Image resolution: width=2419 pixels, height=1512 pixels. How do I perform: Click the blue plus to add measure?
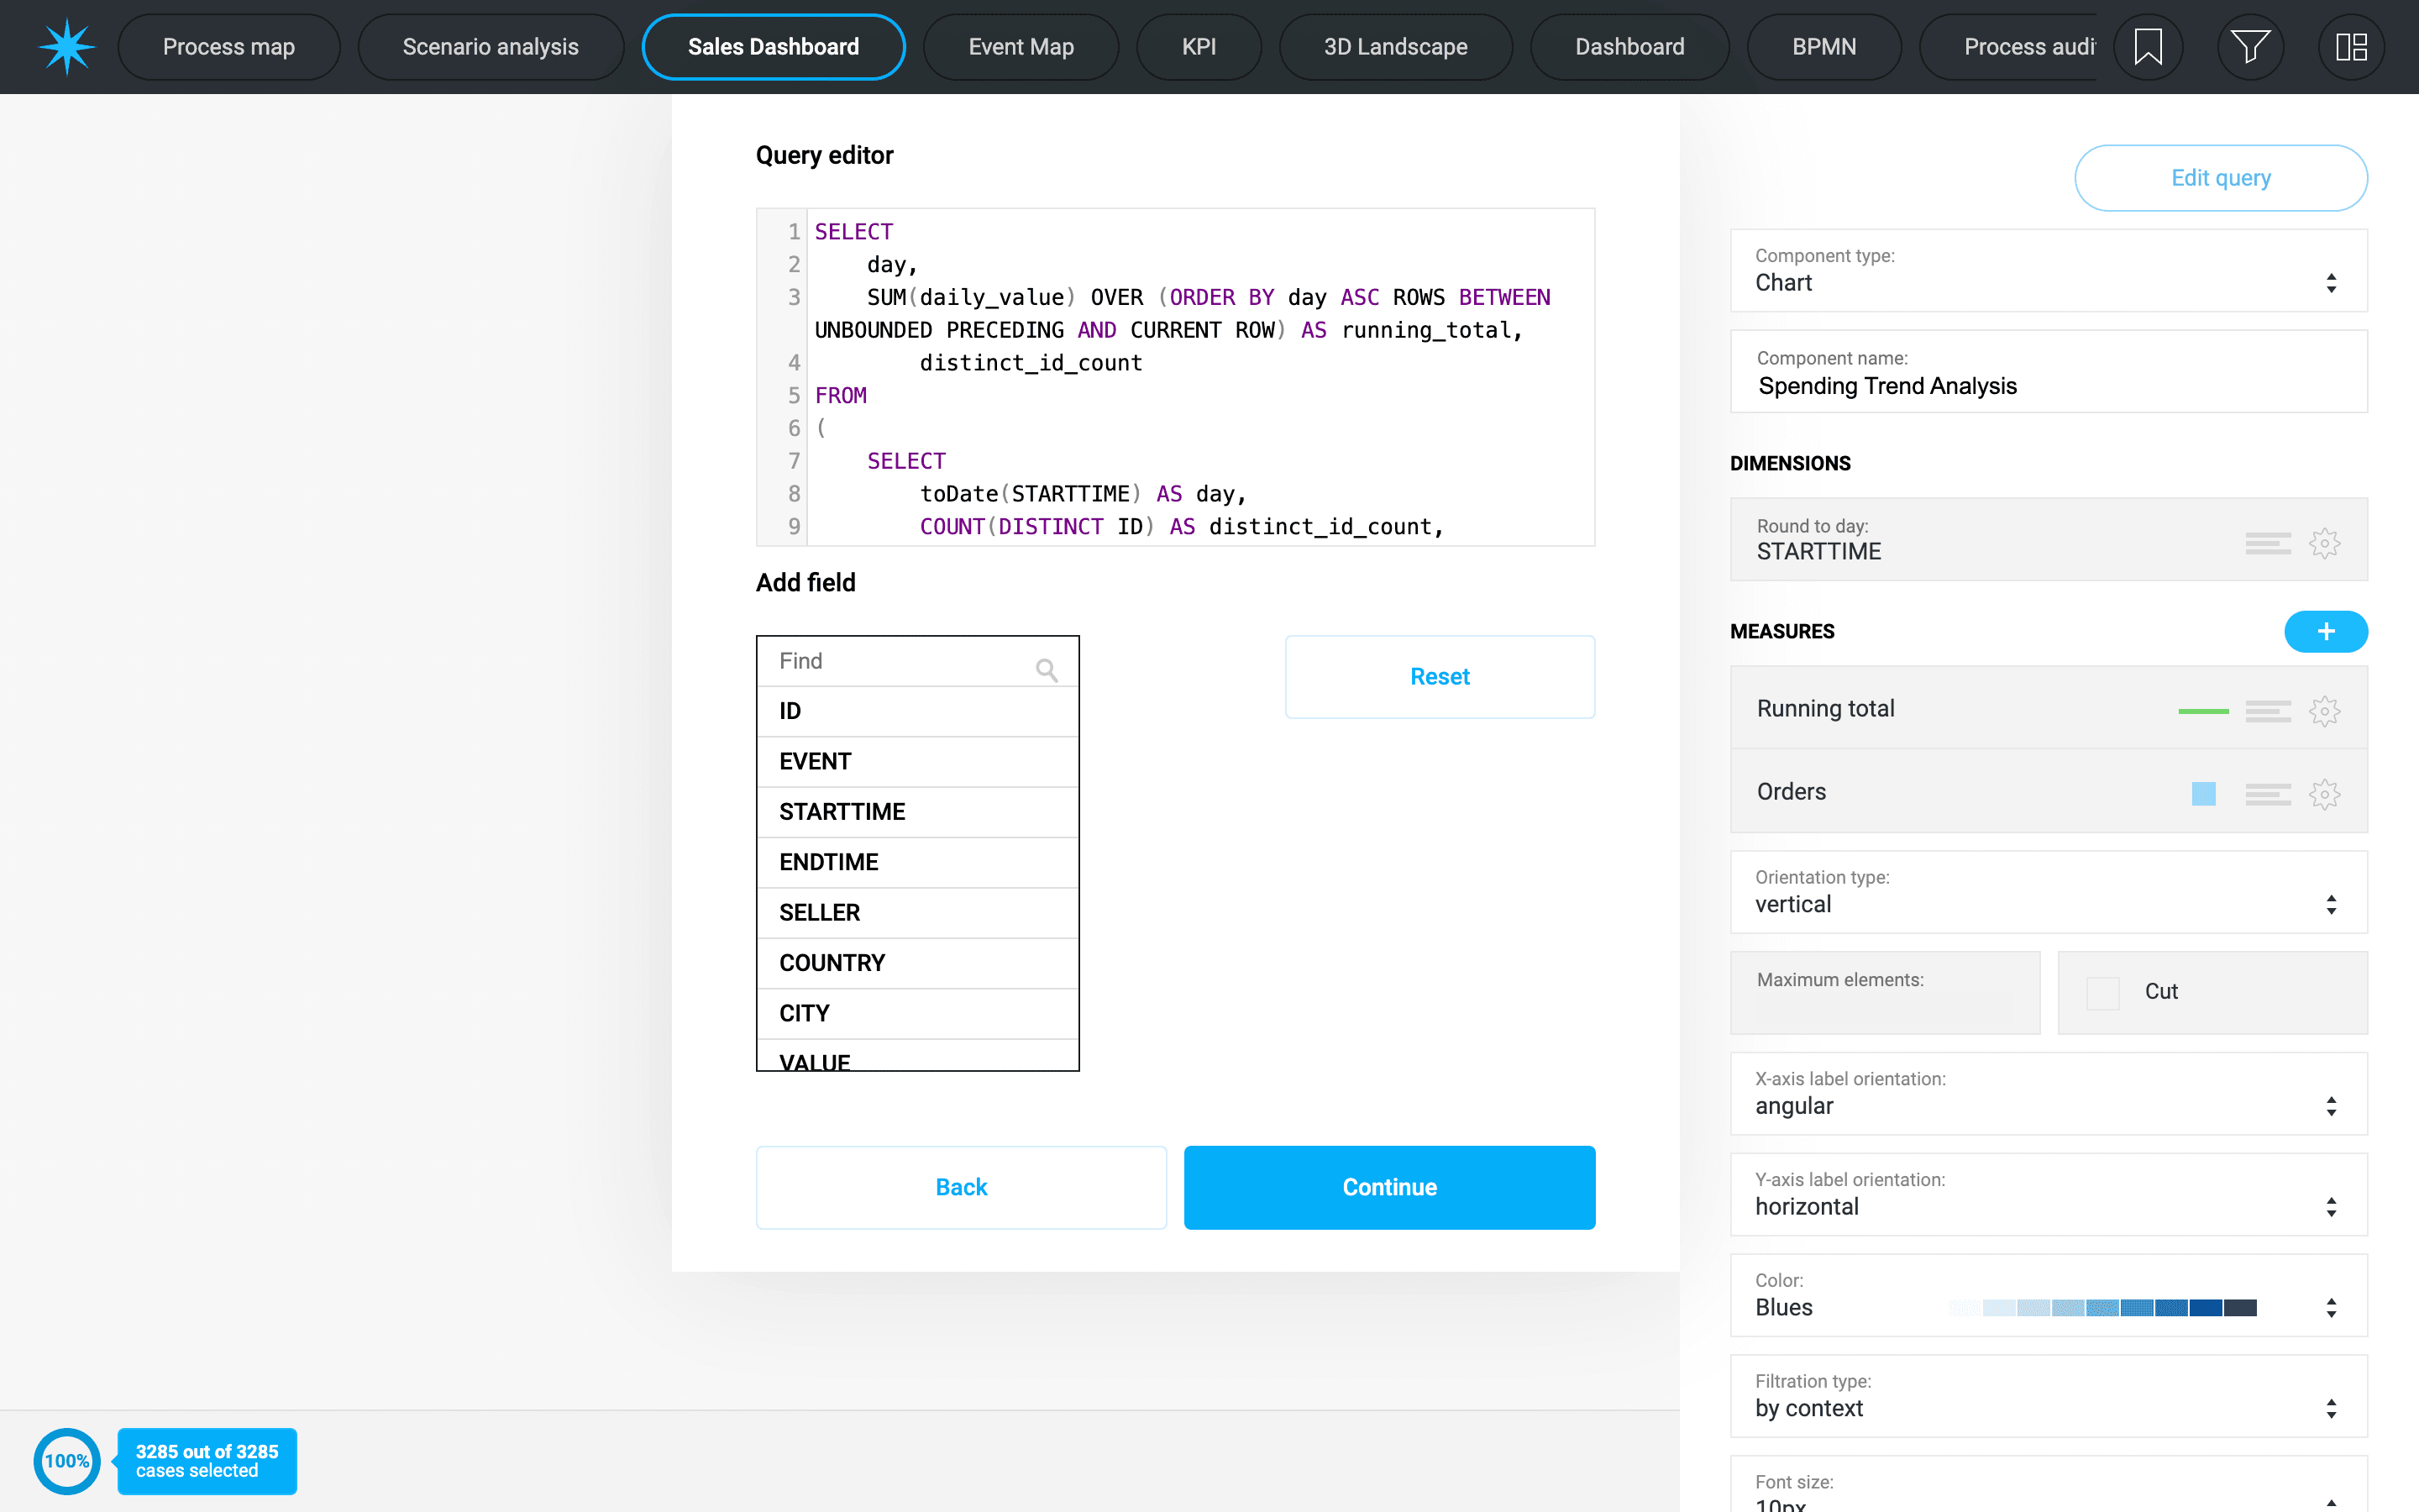tap(2325, 631)
